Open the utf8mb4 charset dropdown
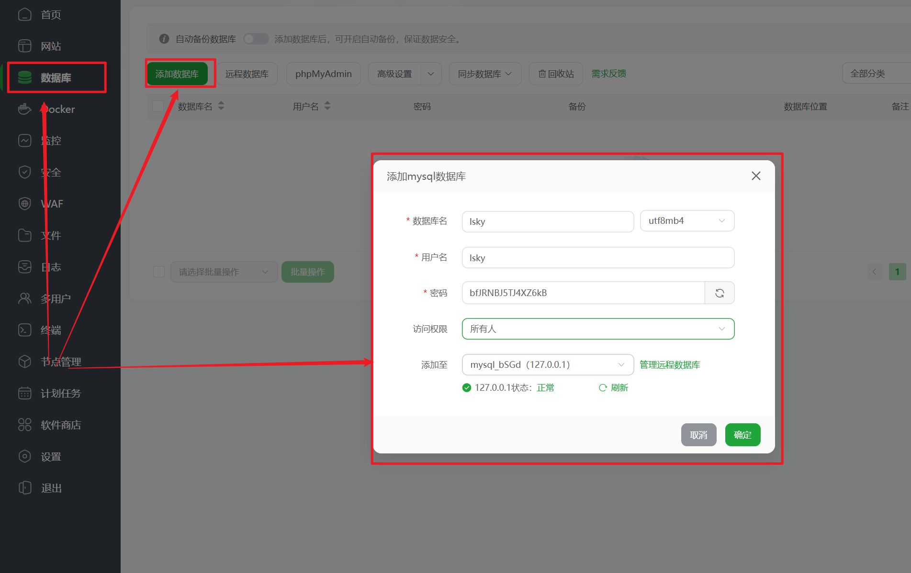The width and height of the screenshot is (911, 573). [686, 221]
